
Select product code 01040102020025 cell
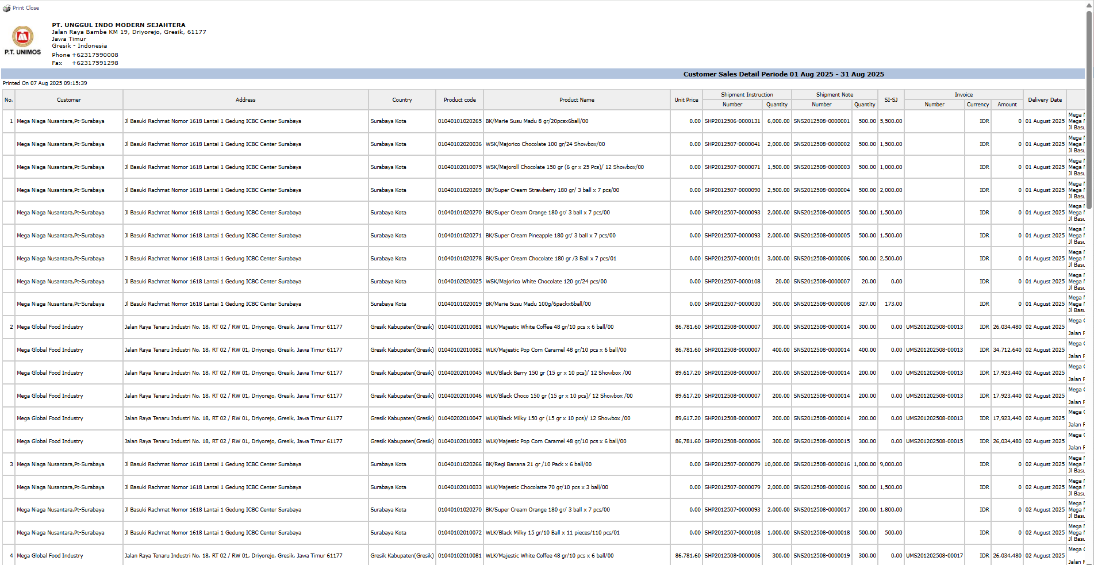459,282
